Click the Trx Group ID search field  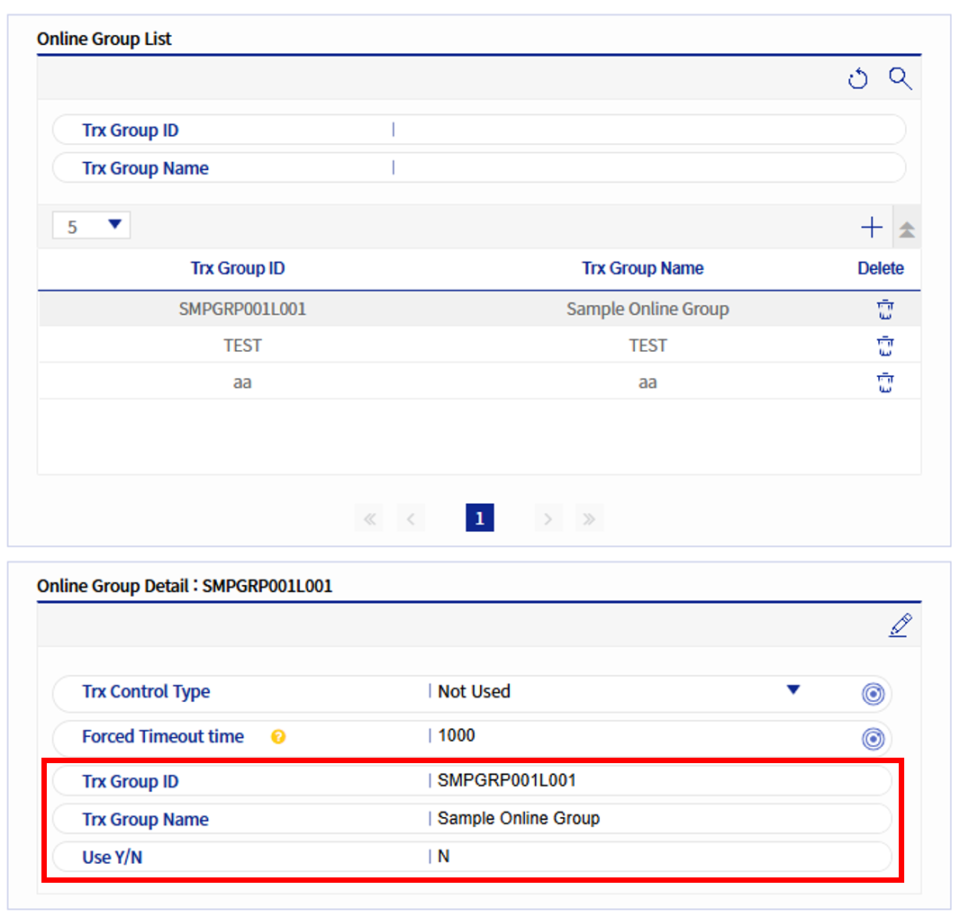point(647,130)
